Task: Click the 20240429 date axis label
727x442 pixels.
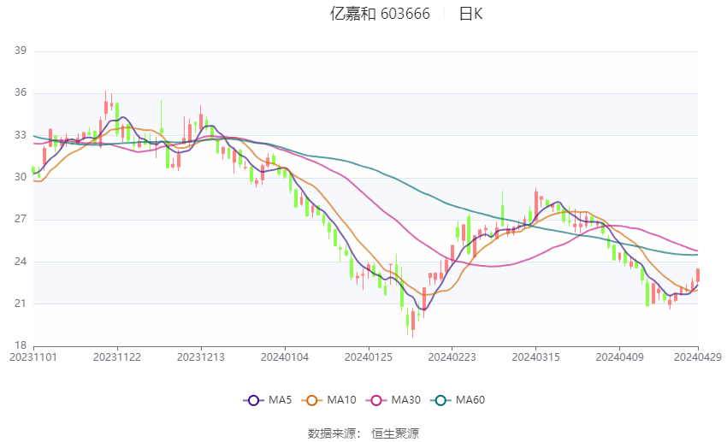Action: [698, 357]
